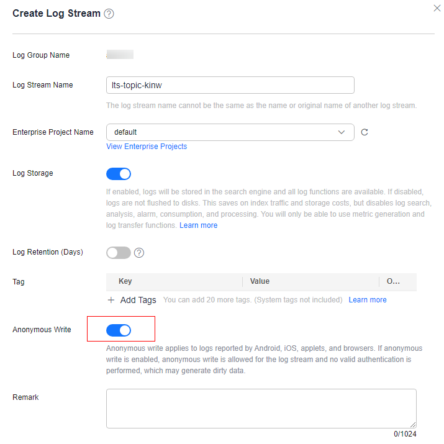Click the help icon beside Create Log Stream title
This screenshot has height=444, width=444.
109,14
